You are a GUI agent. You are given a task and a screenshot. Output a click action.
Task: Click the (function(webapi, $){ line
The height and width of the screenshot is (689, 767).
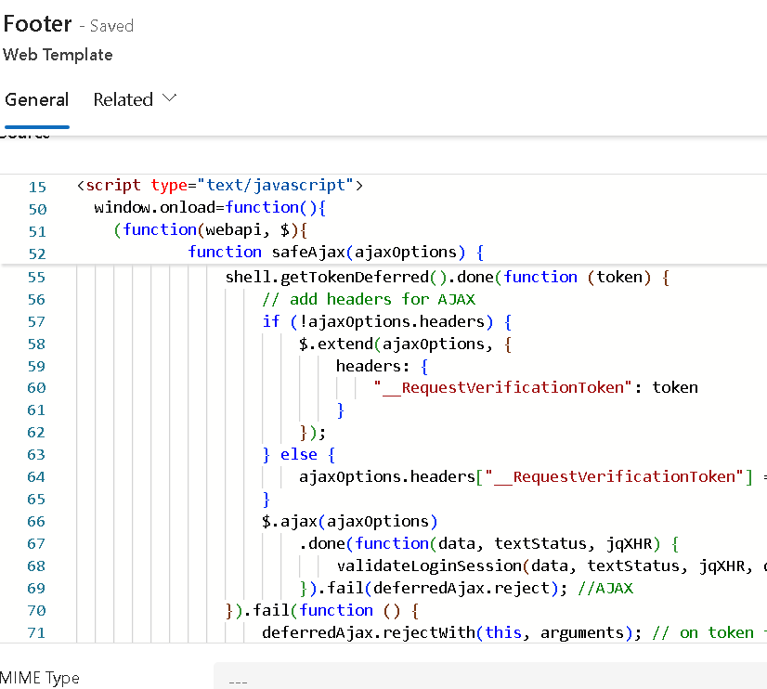pyautogui.click(x=211, y=230)
